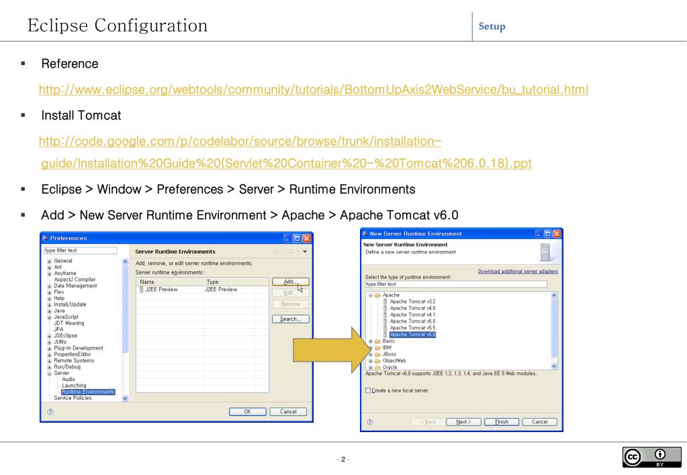This screenshot has height=475, width=687.
Task: Expand the Plug-in Development node
Action: [49, 349]
